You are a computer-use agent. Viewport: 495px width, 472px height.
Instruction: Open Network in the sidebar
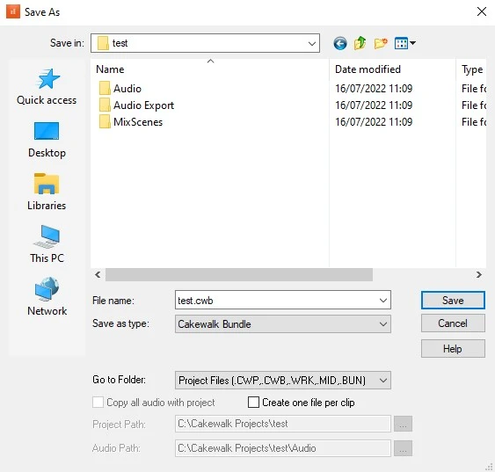tap(47, 297)
